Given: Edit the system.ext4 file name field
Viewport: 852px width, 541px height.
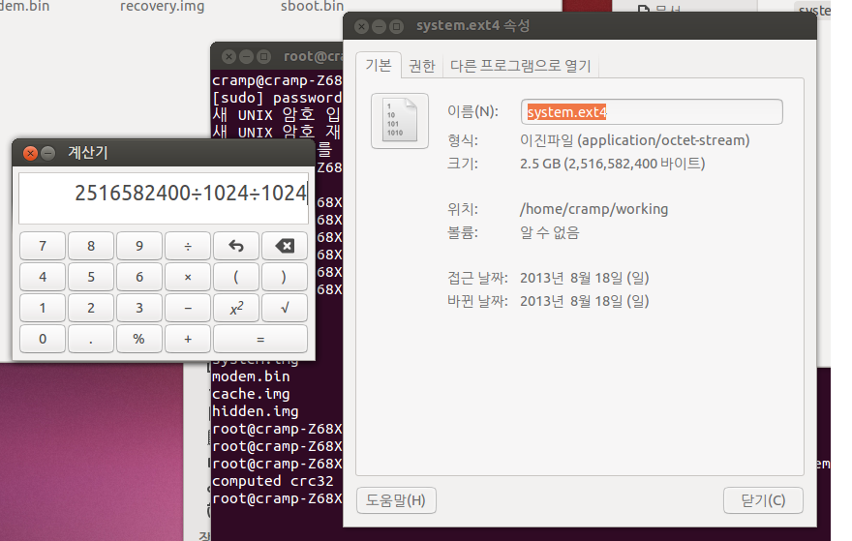Looking at the screenshot, I should pos(651,112).
